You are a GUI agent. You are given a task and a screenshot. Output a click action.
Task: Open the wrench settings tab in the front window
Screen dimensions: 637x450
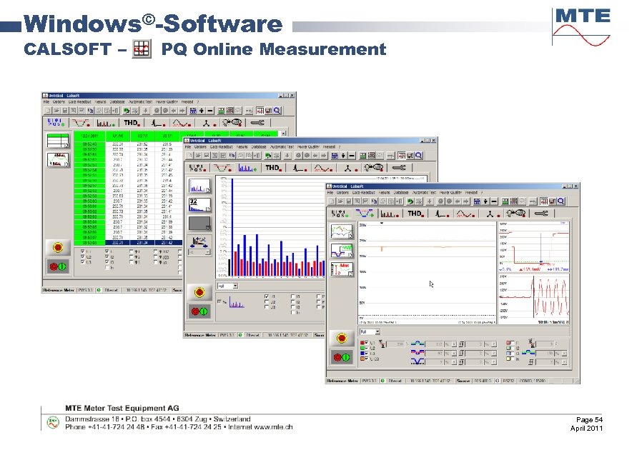(x=540, y=213)
